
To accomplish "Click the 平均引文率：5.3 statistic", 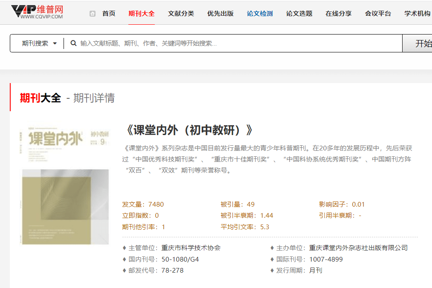I will [245, 227].
